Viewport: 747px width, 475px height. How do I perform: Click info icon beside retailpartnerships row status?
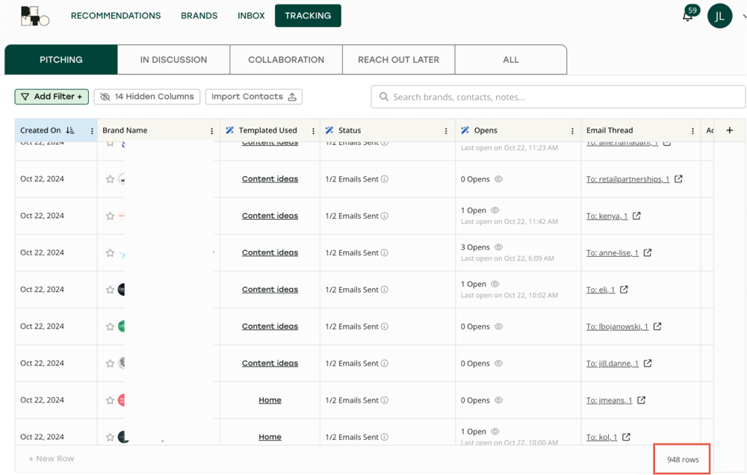pyautogui.click(x=385, y=178)
